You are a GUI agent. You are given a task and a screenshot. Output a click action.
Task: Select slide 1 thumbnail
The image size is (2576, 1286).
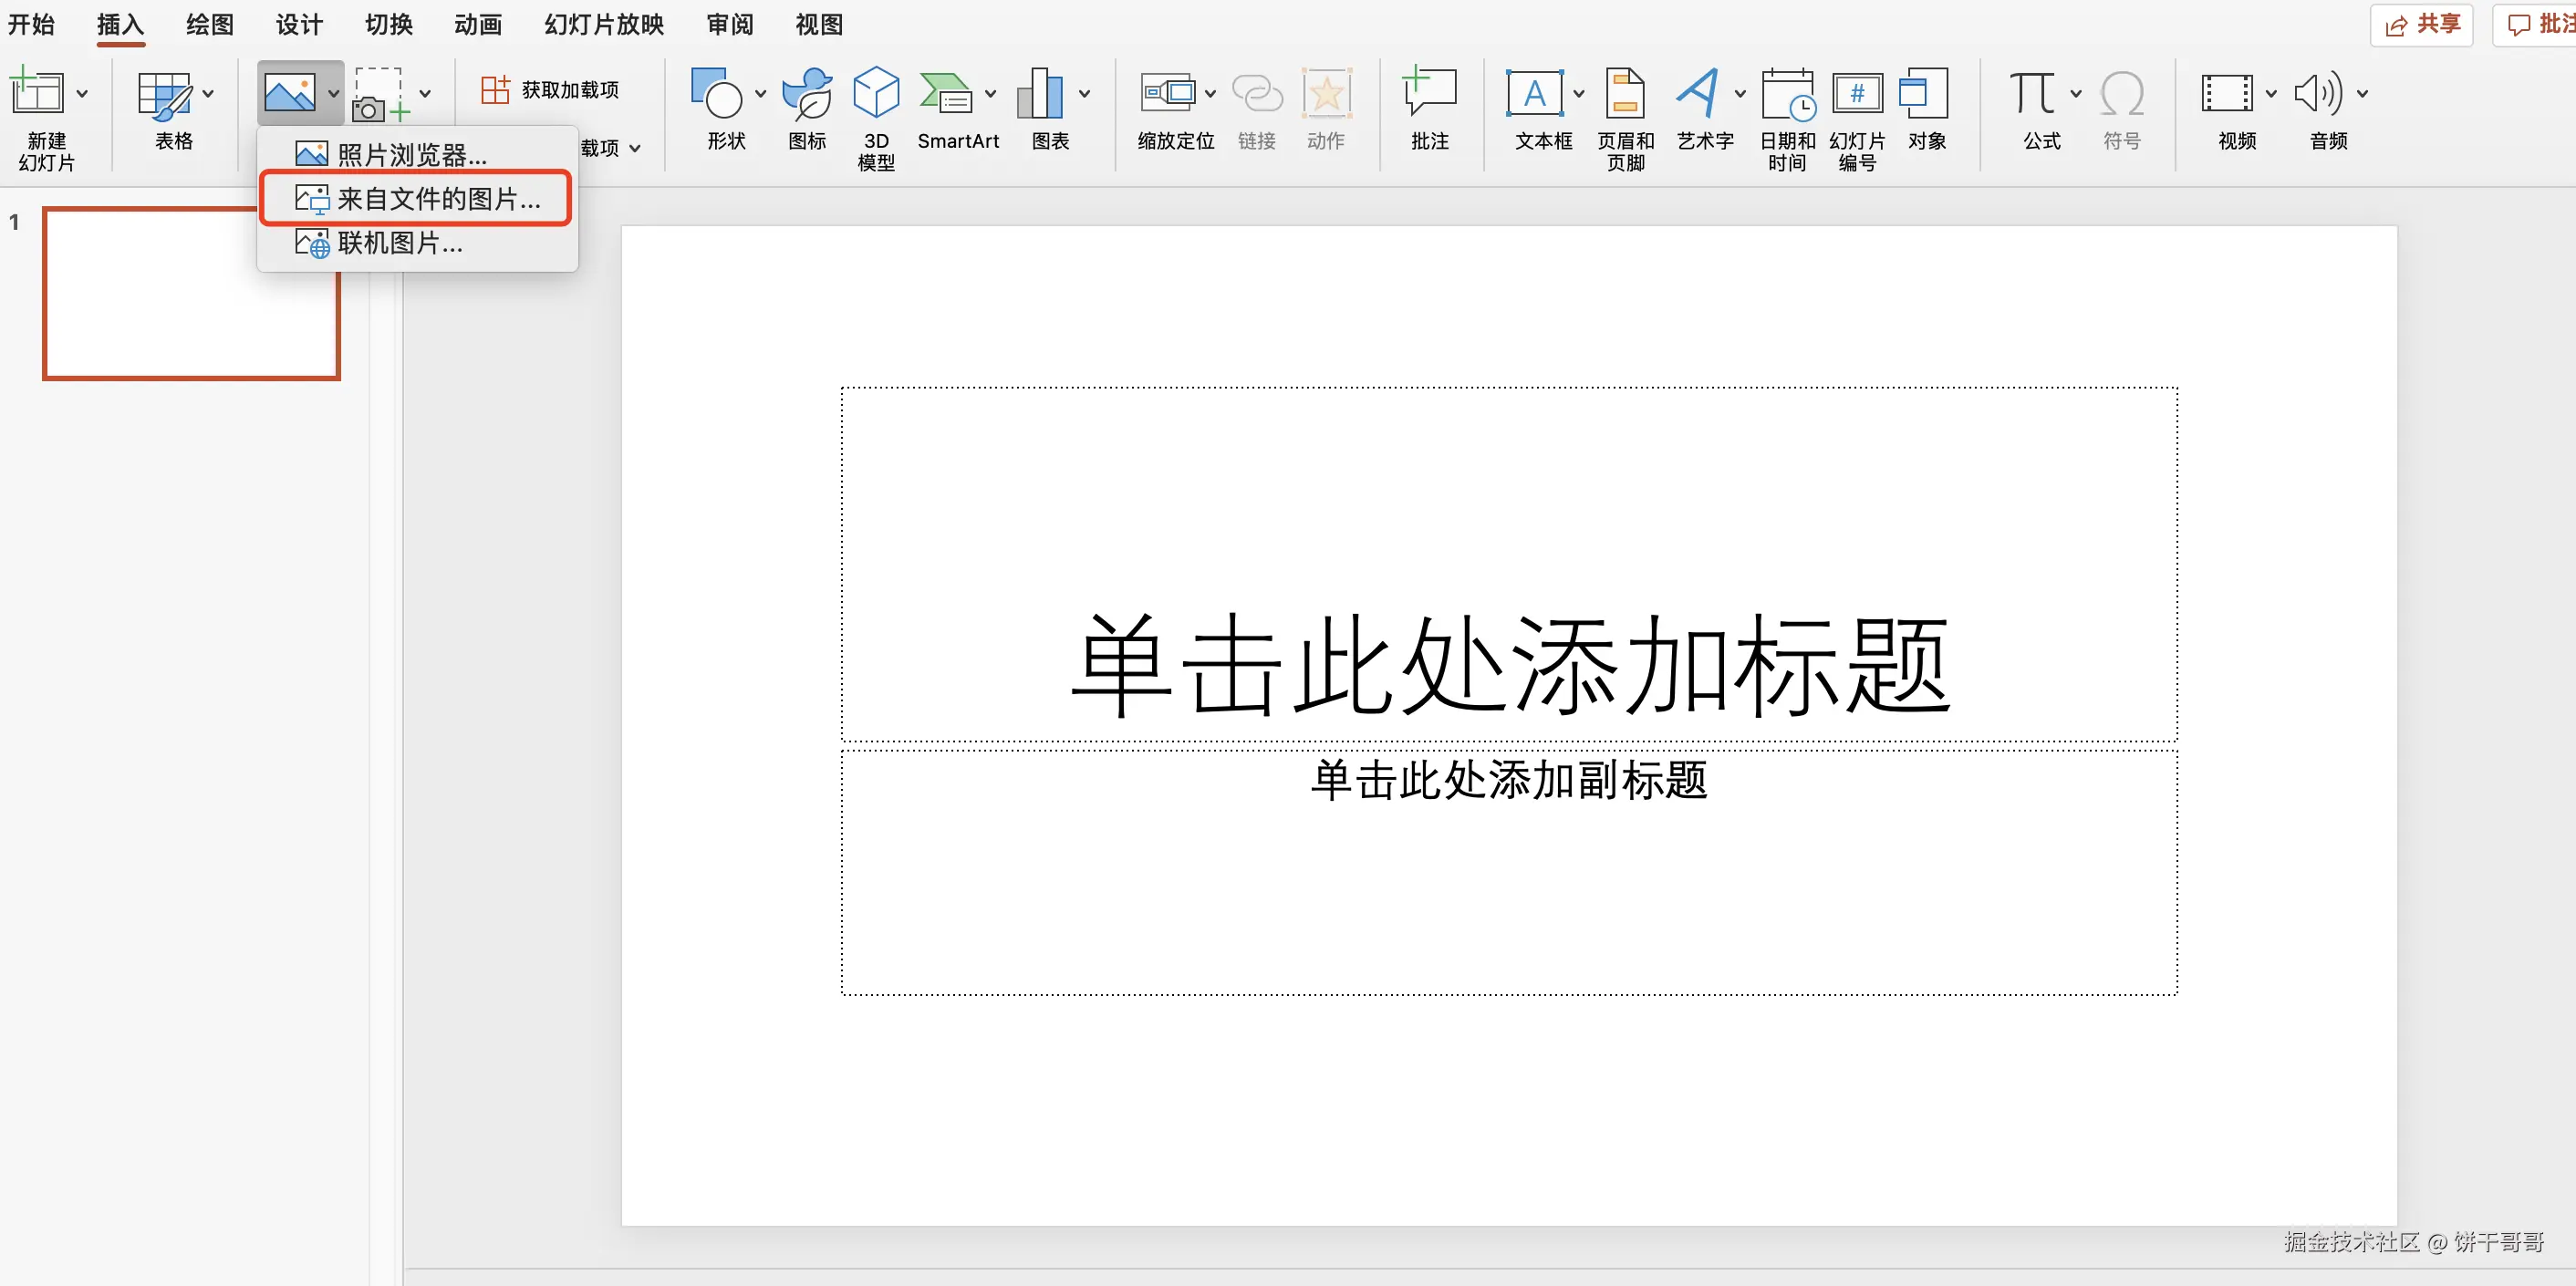tap(191, 294)
